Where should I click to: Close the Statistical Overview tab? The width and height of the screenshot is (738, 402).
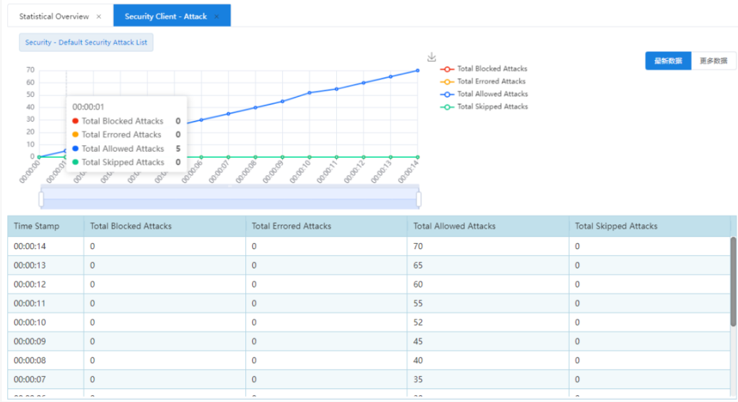tap(99, 16)
